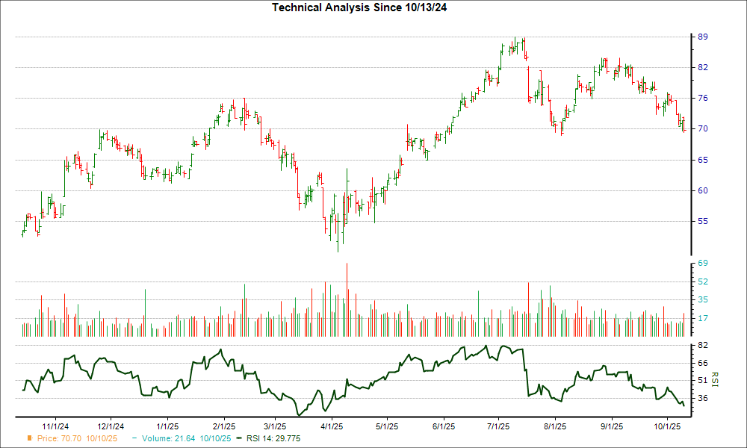747x448 pixels.
Task: Click the 17 volume axis label
Action: [702, 318]
